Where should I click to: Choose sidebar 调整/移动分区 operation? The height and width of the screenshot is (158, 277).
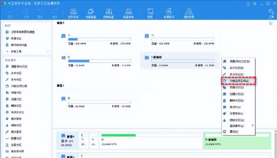(x=16, y=67)
